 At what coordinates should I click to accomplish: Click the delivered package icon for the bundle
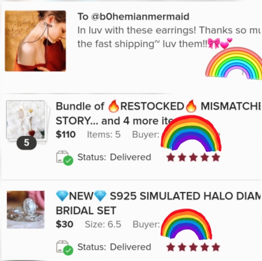click(x=64, y=158)
